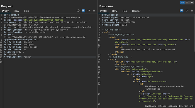Click the Host header line in Request
The width and height of the screenshot is (195, 108).
tap(43, 18)
